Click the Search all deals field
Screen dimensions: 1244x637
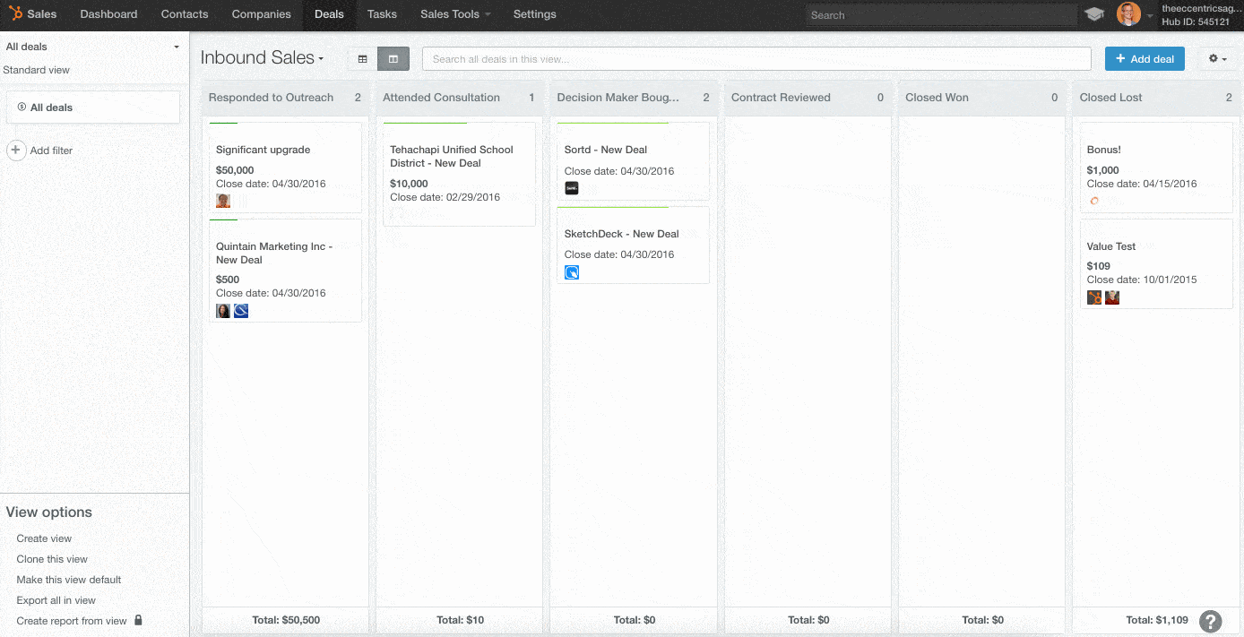pos(756,59)
